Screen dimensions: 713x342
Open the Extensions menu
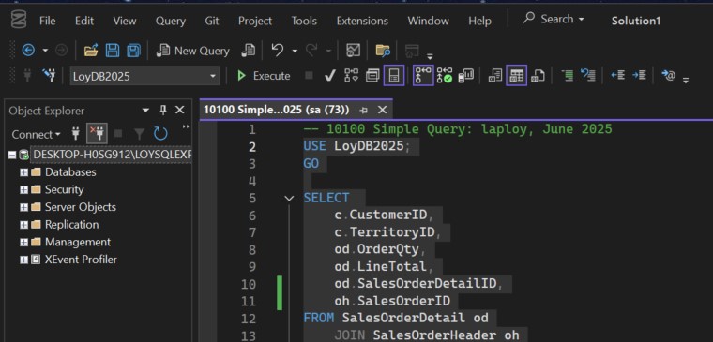(362, 21)
